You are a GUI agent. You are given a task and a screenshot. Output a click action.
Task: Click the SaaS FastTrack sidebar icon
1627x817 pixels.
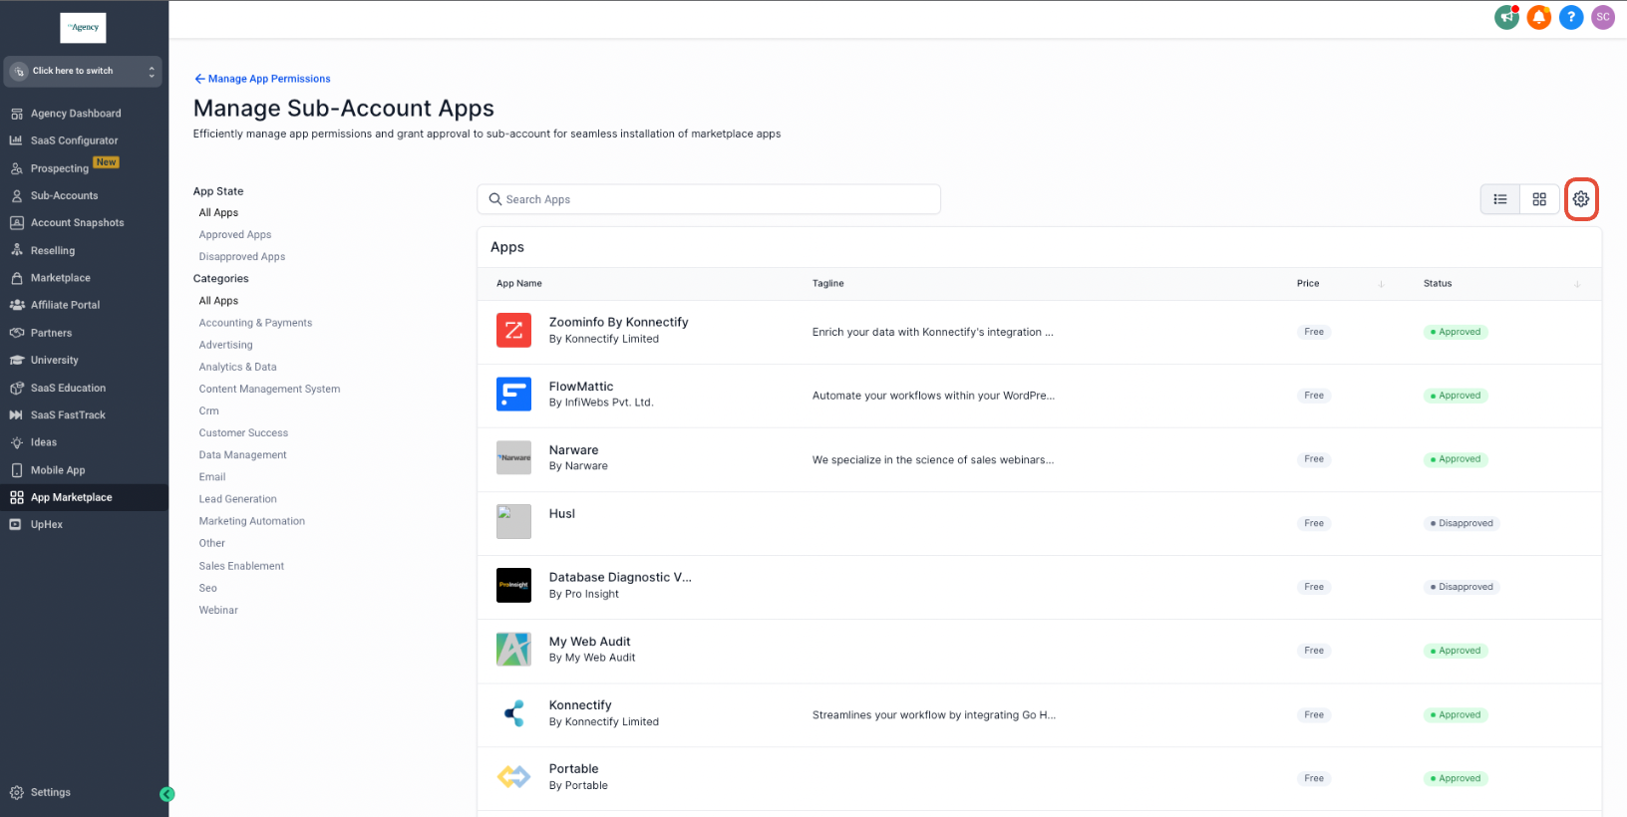click(17, 415)
